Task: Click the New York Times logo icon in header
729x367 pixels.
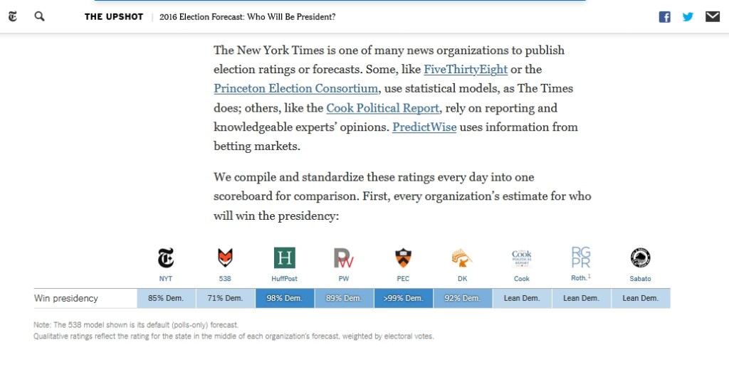Action: click(13, 16)
